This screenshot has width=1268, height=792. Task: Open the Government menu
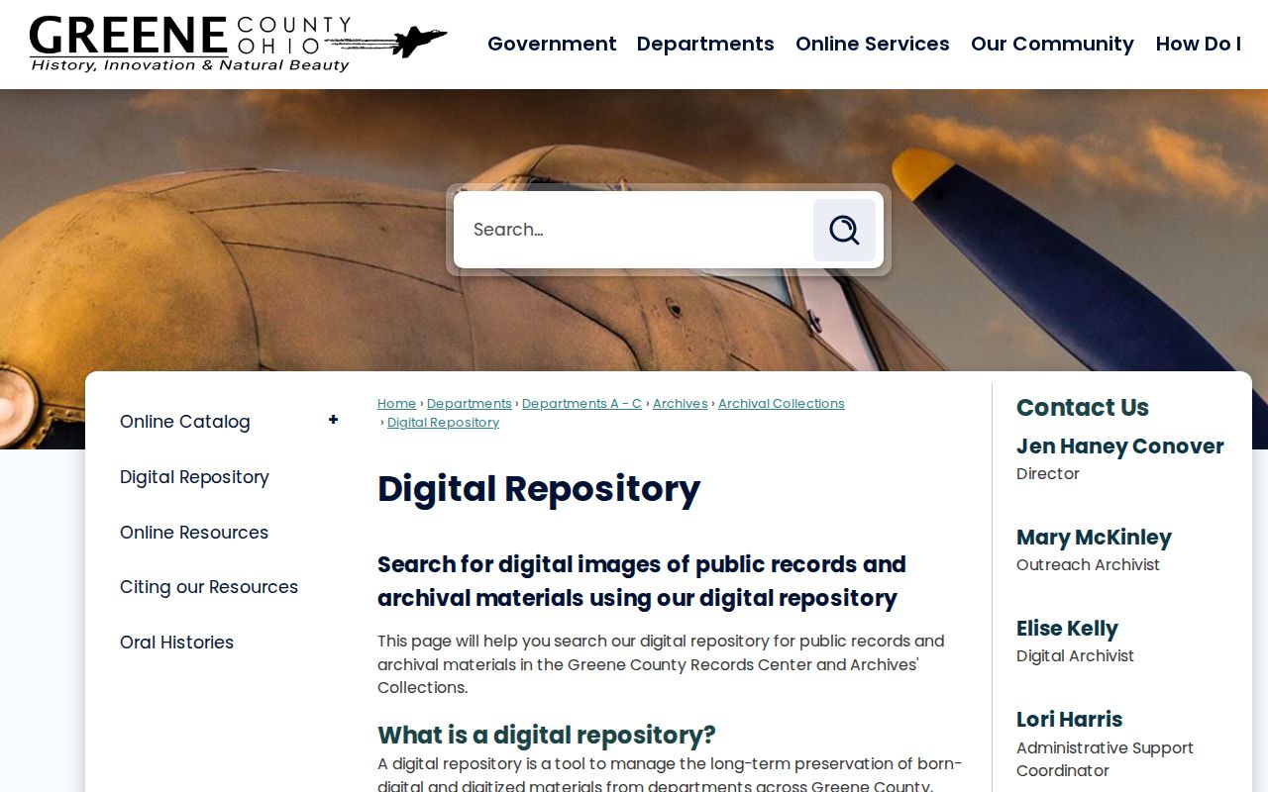[x=552, y=44]
